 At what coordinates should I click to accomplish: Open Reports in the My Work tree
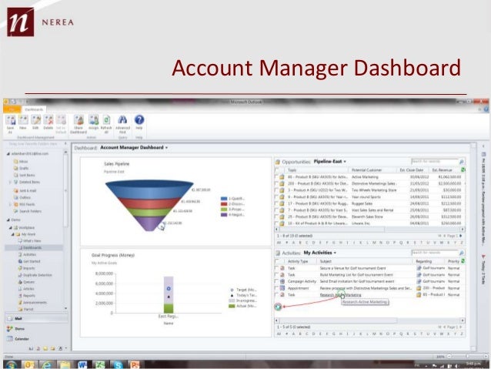point(28,296)
